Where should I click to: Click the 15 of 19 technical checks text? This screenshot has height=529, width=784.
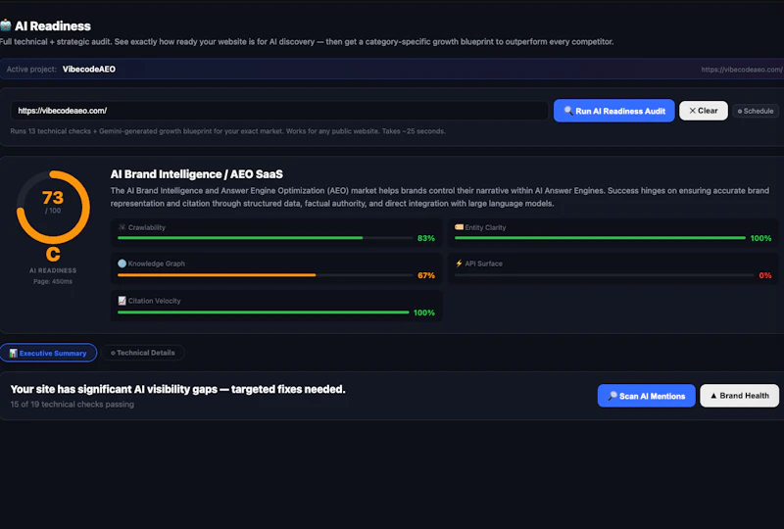[x=72, y=404]
